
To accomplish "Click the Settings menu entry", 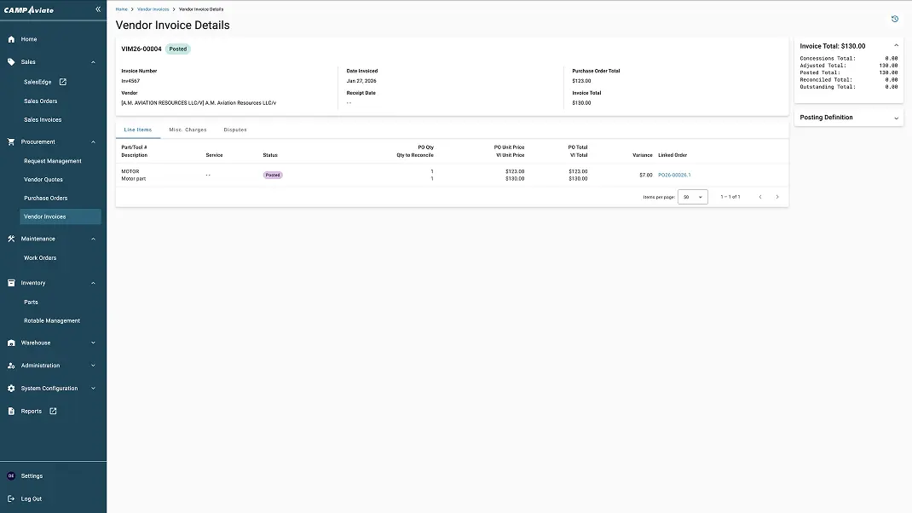I will point(32,476).
